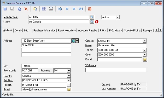164x98 pixels.
Task: Open the Province ON dropdown
Action: [x=69, y=71]
